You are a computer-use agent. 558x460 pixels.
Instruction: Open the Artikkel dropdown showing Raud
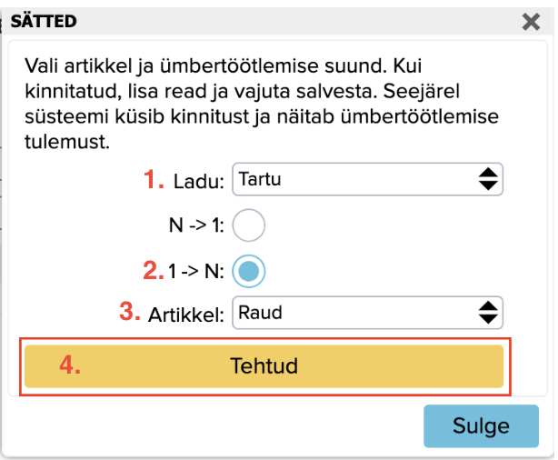(x=354, y=313)
